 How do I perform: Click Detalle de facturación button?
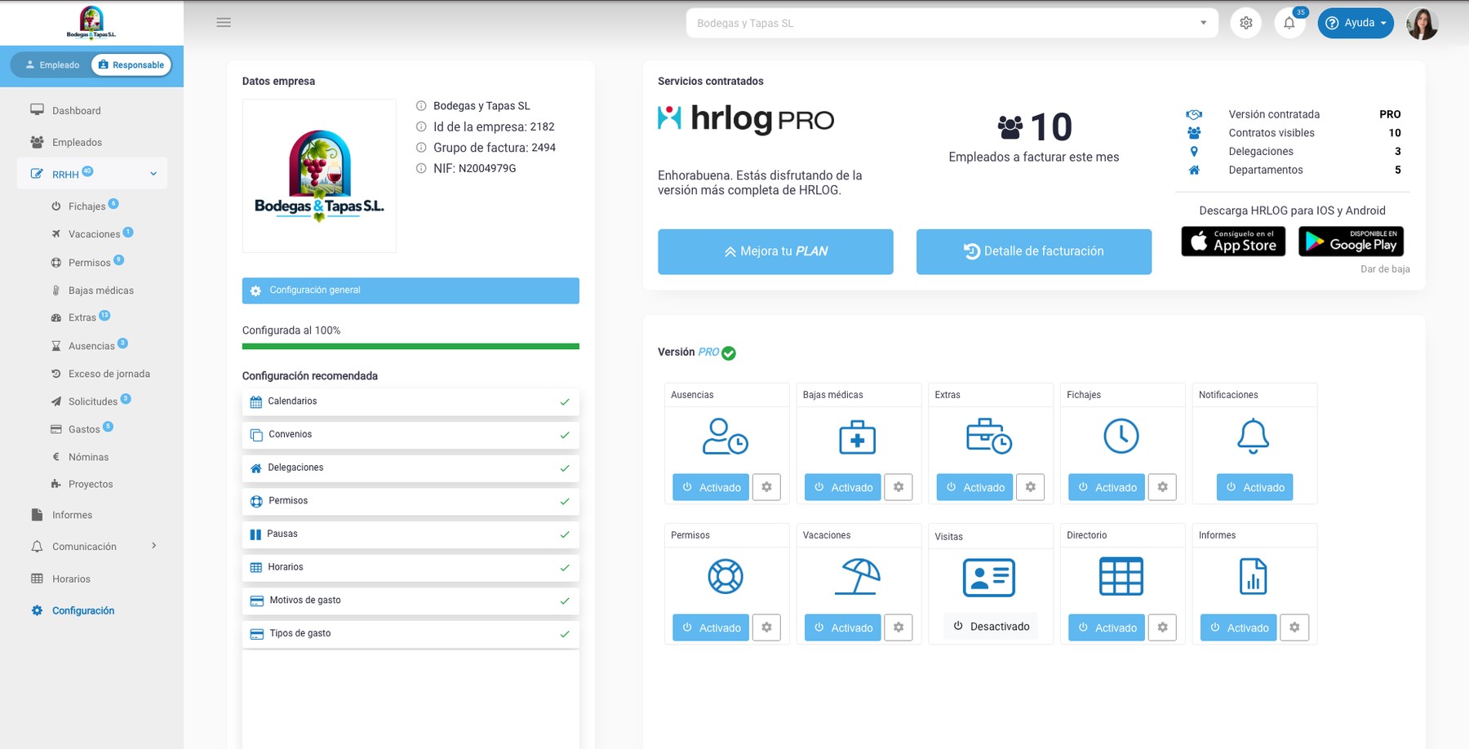(1034, 251)
